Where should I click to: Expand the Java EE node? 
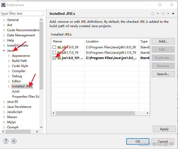pos(4,102)
